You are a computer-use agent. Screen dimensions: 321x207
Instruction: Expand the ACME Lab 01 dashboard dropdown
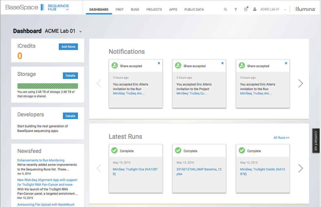tap(81, 31)
